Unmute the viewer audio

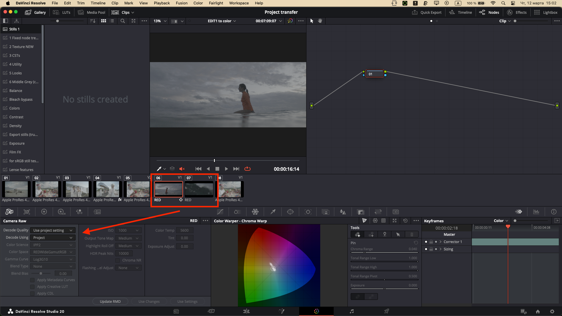(x=182, y=169)
